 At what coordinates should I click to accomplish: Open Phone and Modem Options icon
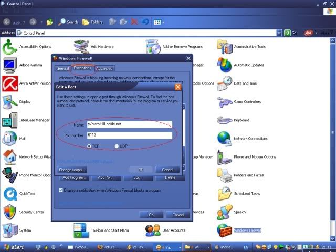click(x=225, y=157)
